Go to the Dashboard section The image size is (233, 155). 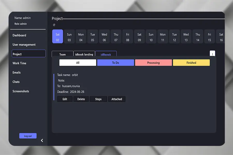point(19,35)
